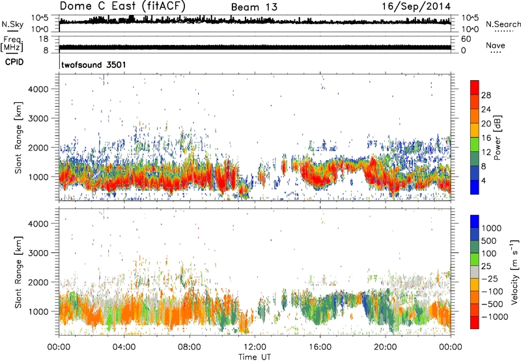This screenshot has height=361, width=521.
Task: Click the 'Slant Range [km]' label of velocity panel
Action: 18,272
